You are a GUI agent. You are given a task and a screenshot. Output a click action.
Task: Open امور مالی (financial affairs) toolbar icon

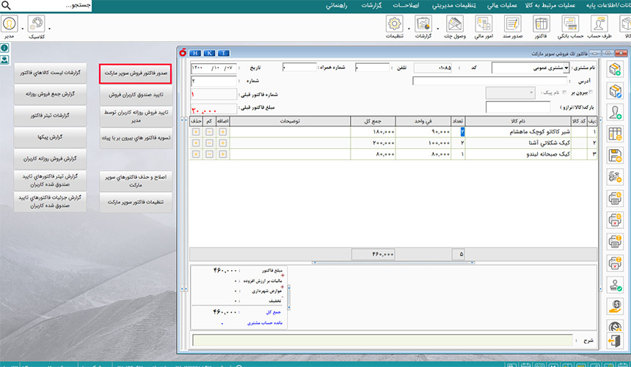pos(484,26)
